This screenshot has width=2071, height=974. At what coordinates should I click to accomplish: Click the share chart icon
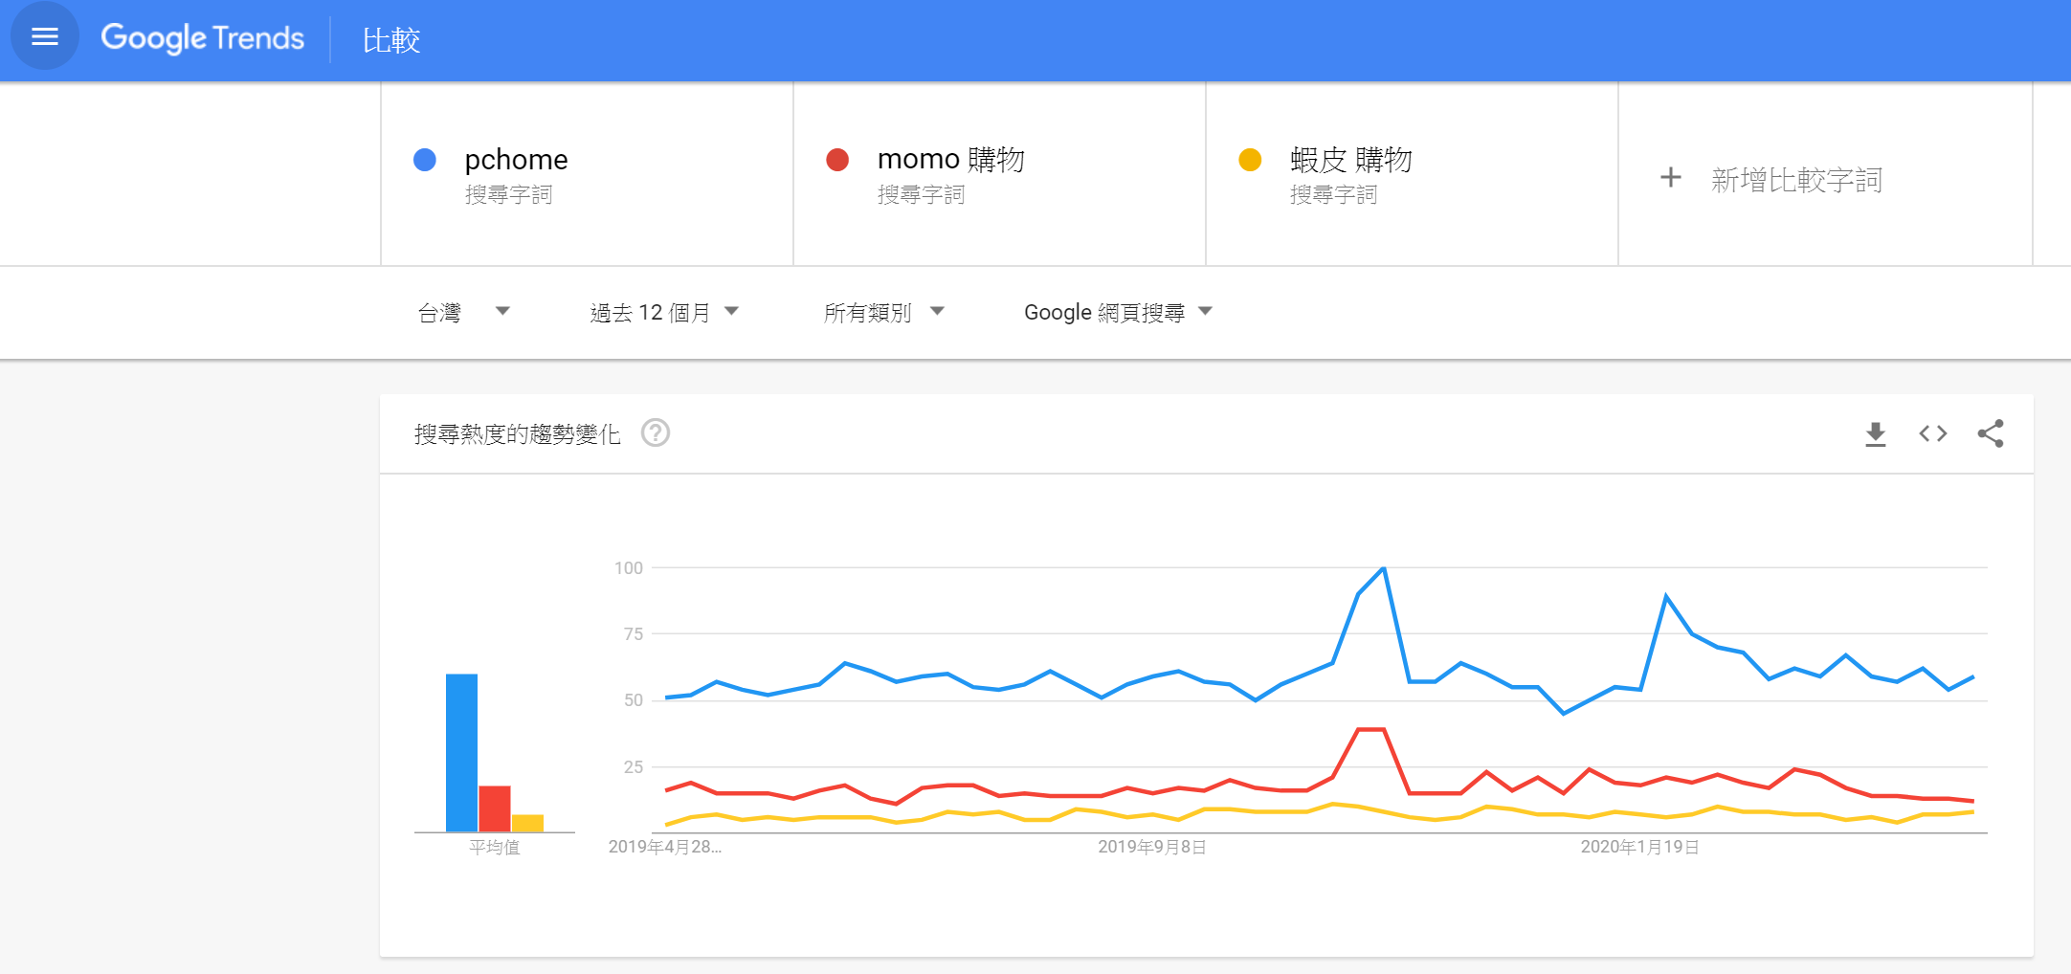tap(1990, 433)
